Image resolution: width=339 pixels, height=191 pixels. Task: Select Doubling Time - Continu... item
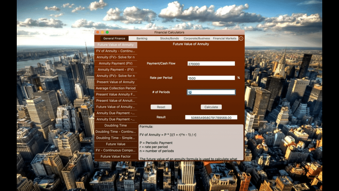tap(116, 132)
